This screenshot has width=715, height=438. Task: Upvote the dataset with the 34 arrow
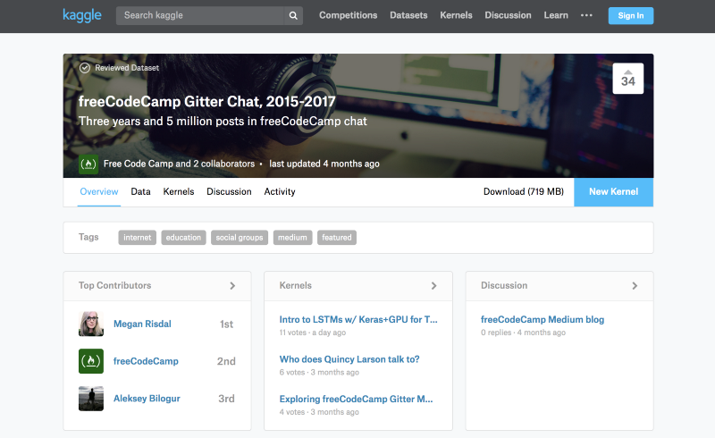coord(627,72)
